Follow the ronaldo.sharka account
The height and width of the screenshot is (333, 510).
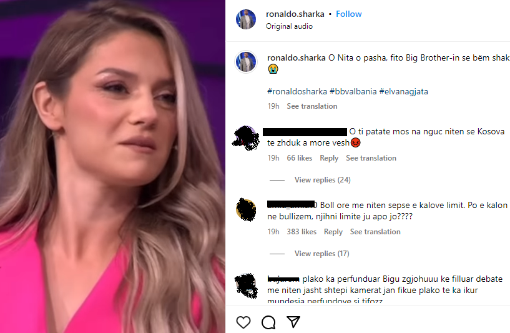349,14
